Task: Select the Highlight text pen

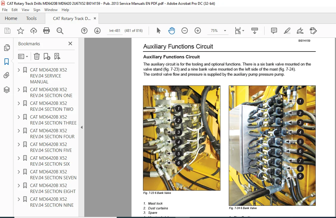Action: pyautogui.click(x=287, y=31)
